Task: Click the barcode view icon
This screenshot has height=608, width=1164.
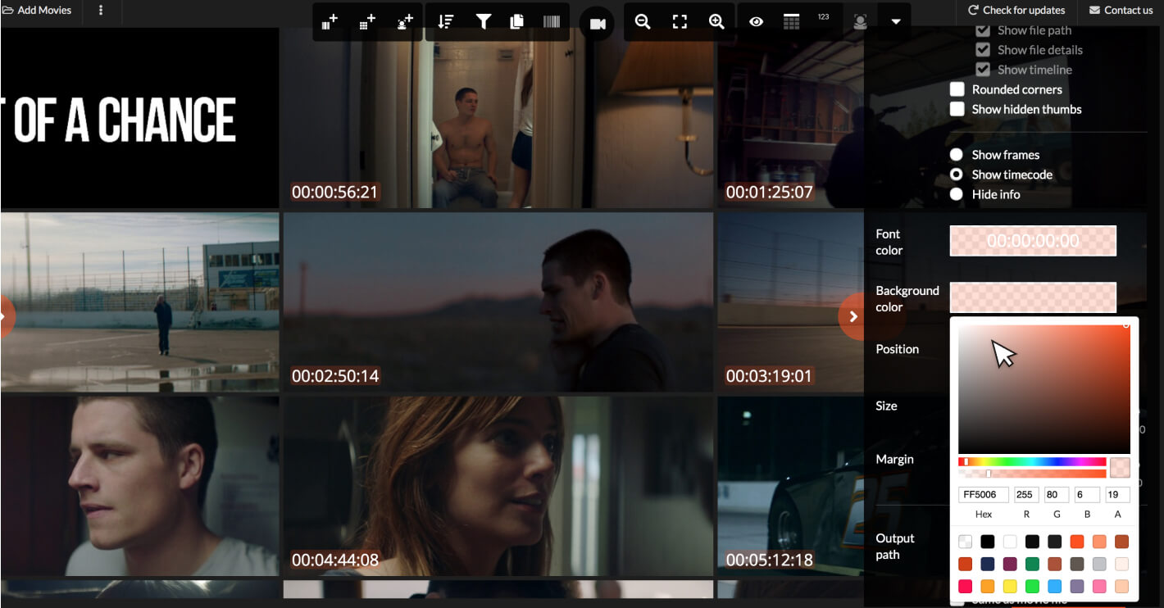Action: pos(552,22)
